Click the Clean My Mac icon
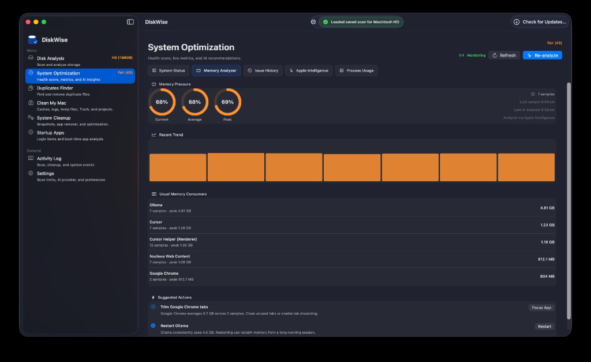This screenshot has height=362, width=591. pyautogui.click(x=31, y=103)
